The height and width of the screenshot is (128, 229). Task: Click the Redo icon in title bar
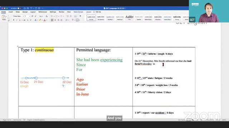(36, 8)
